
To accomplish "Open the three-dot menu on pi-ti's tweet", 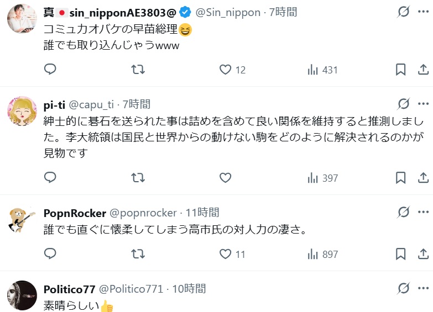I will [x=423, y=104].
